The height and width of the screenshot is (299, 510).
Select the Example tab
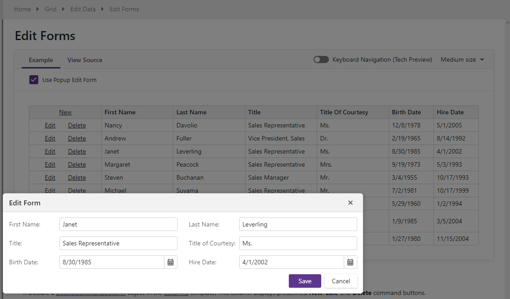[41, 60]
